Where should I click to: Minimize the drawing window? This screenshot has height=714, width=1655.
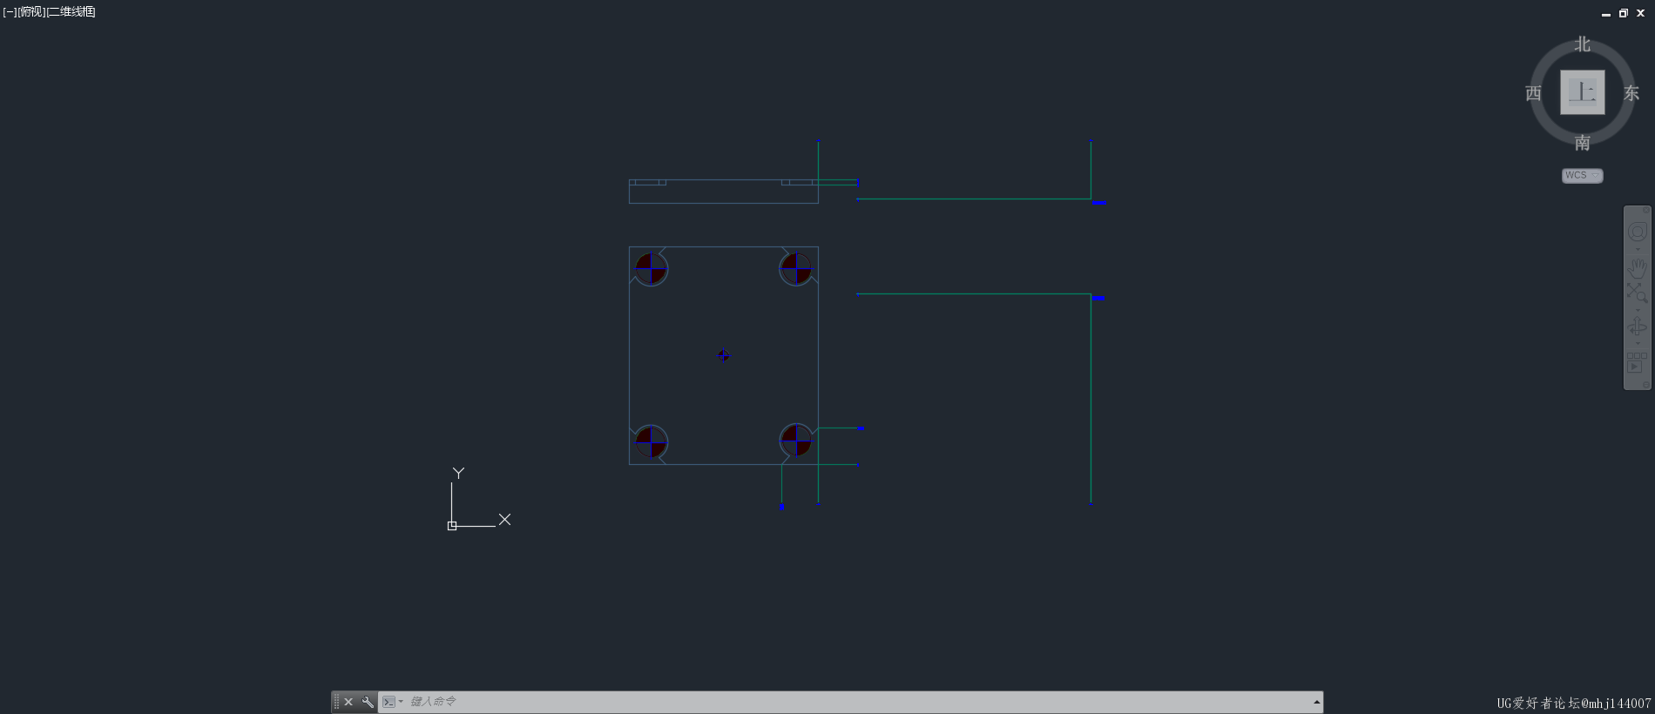point(1605,14)
